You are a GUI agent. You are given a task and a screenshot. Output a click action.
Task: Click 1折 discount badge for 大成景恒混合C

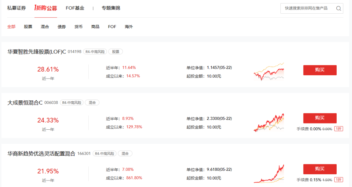(339, 129)
